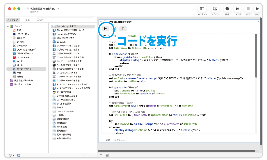Screen dimensions: 267x160
Task: Run the AppleScript code with the play button
Action: pos(105,28)
